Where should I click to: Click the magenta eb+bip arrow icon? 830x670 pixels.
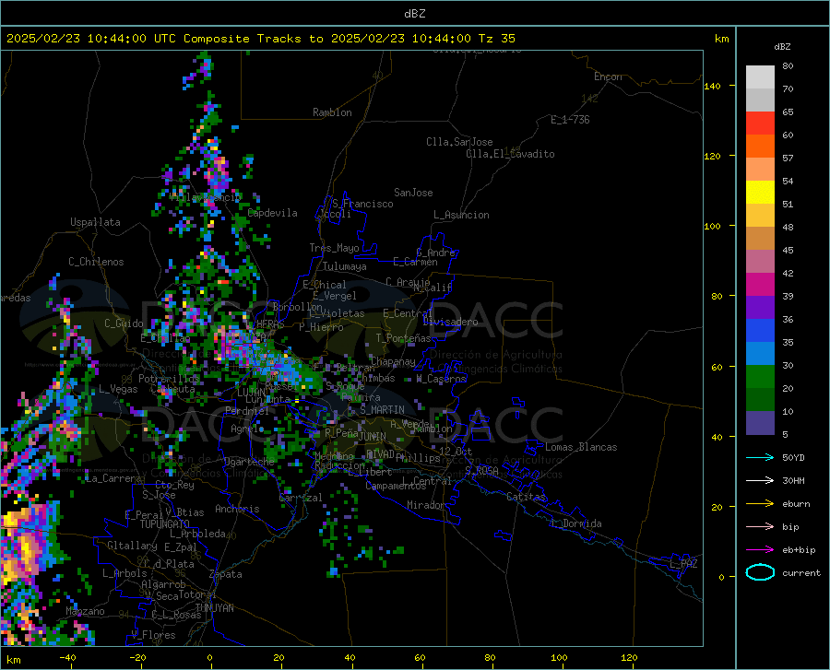point(760,550)
